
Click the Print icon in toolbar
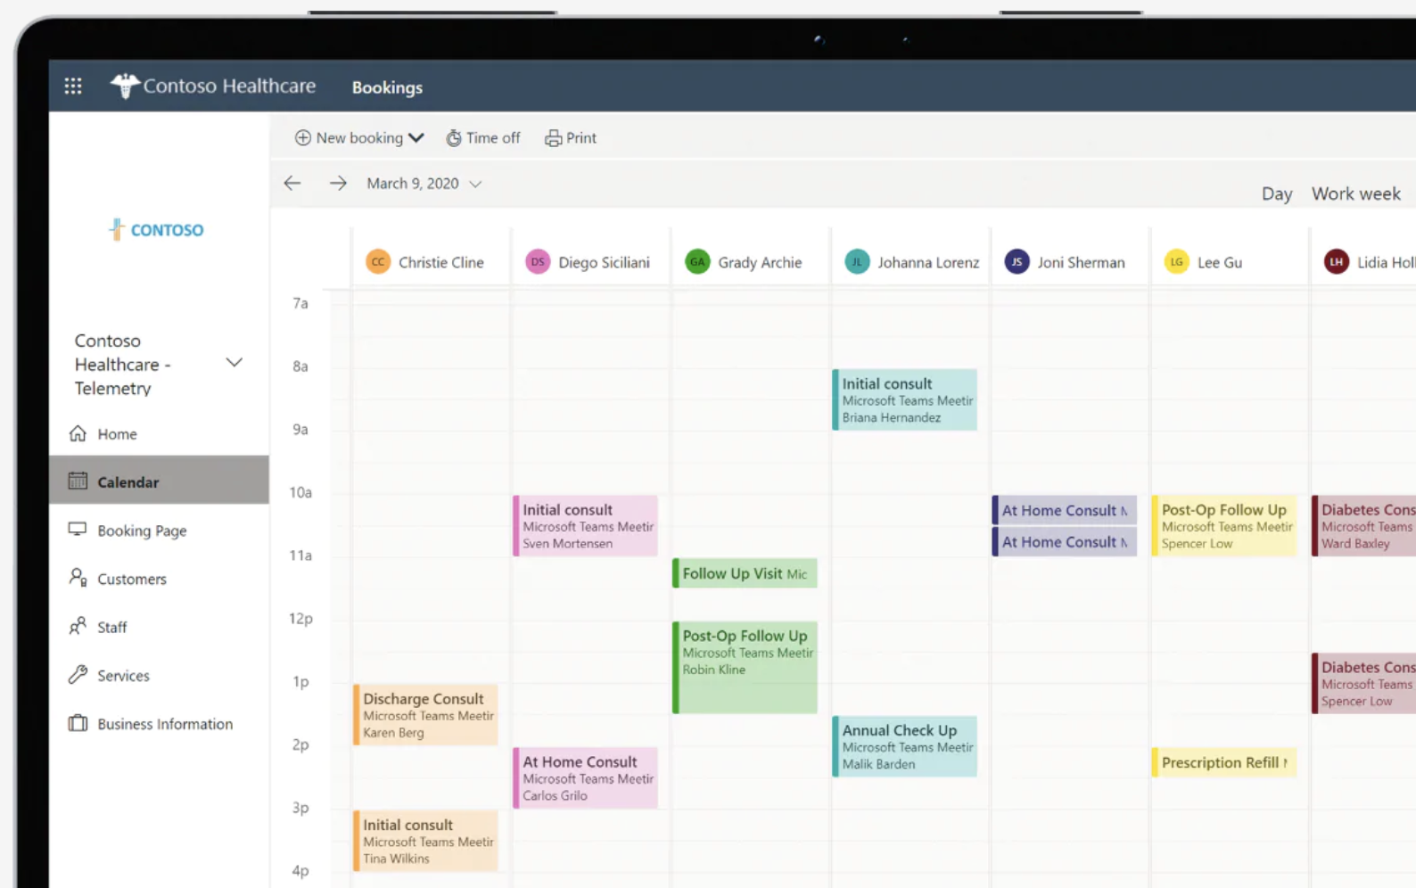click(x=554, y=138)
